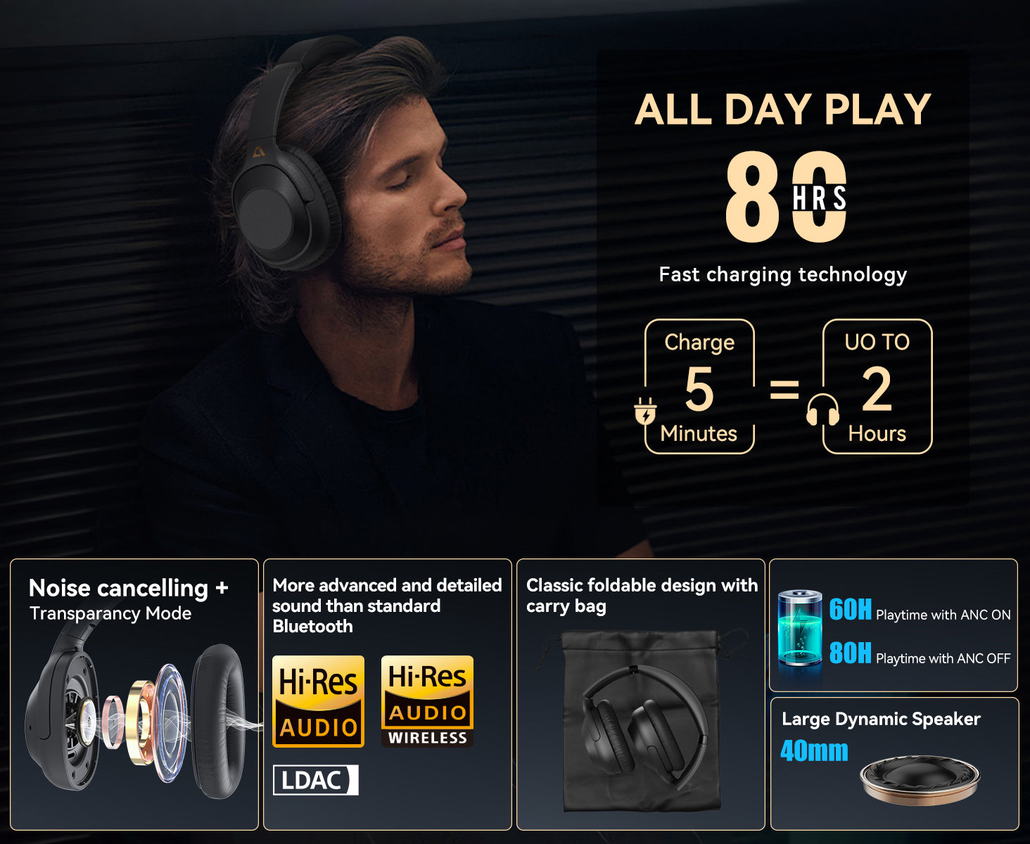The width and height of the screenshot is (1030, 844).
Task: Select the Noise cancelling + heading
Action: [x=129, y=588]
